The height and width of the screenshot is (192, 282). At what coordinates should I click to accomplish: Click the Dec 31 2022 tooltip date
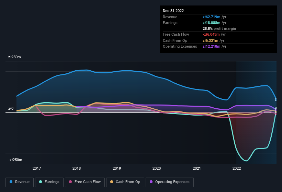pos(173,11)
